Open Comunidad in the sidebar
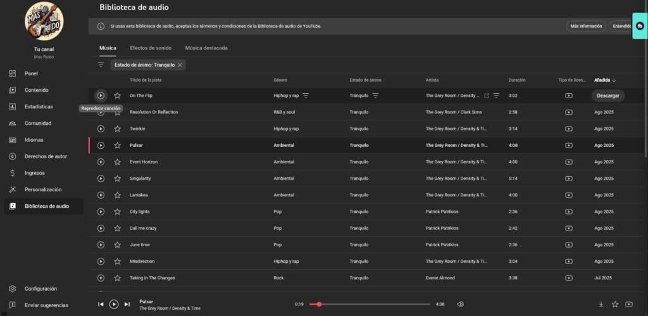This screenshot has height=316, width=648. pyautogui.click(x=44, y=123)
